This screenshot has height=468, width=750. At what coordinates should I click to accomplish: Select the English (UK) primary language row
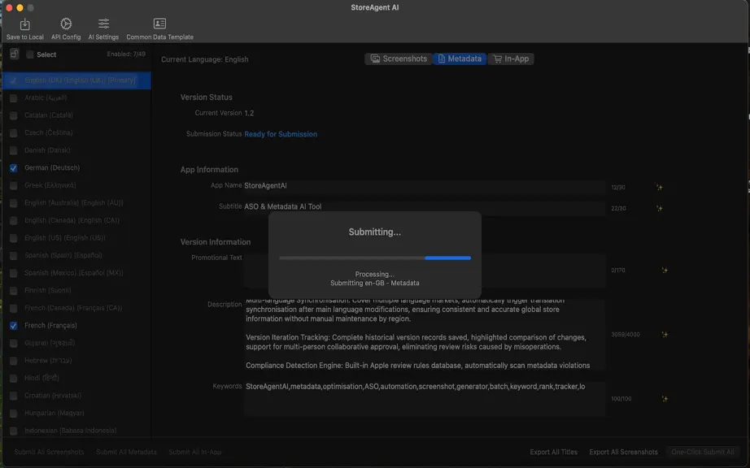point(76,80)
